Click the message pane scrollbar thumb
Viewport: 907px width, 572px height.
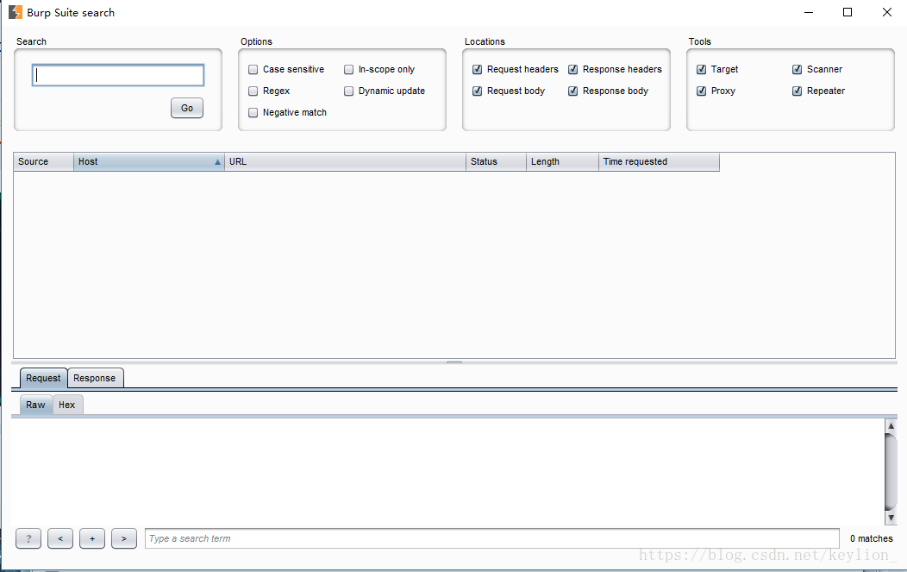[x=891, y=472]
